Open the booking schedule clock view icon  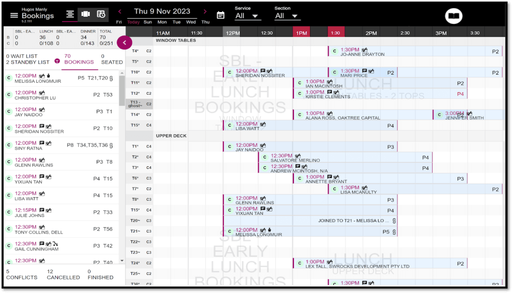pos(101,15)
